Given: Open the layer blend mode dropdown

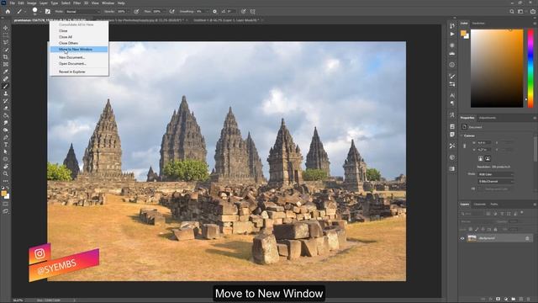Looking at the screenshot, I should 477,221.
